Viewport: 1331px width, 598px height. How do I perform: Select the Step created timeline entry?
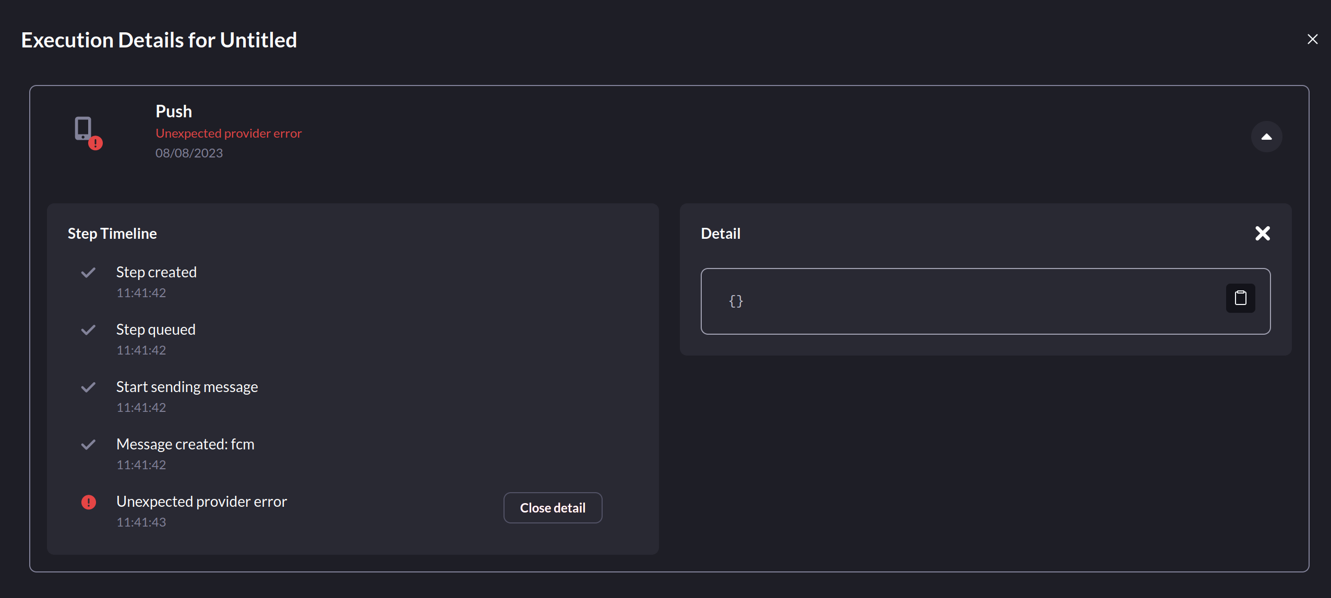[156, 272]
